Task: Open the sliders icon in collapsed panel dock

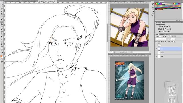Action: coord(153,11)
